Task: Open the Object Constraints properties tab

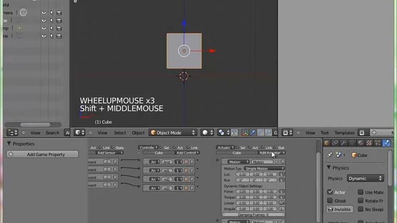Action: (x=335, y=143)
